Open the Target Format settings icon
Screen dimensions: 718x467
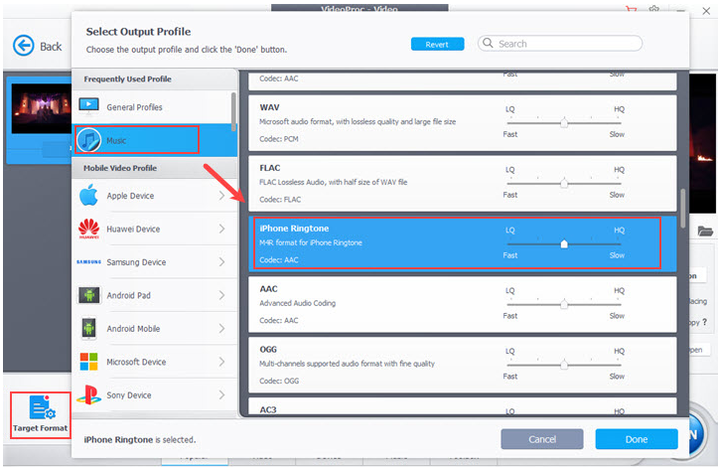click(x=42, y=407)
